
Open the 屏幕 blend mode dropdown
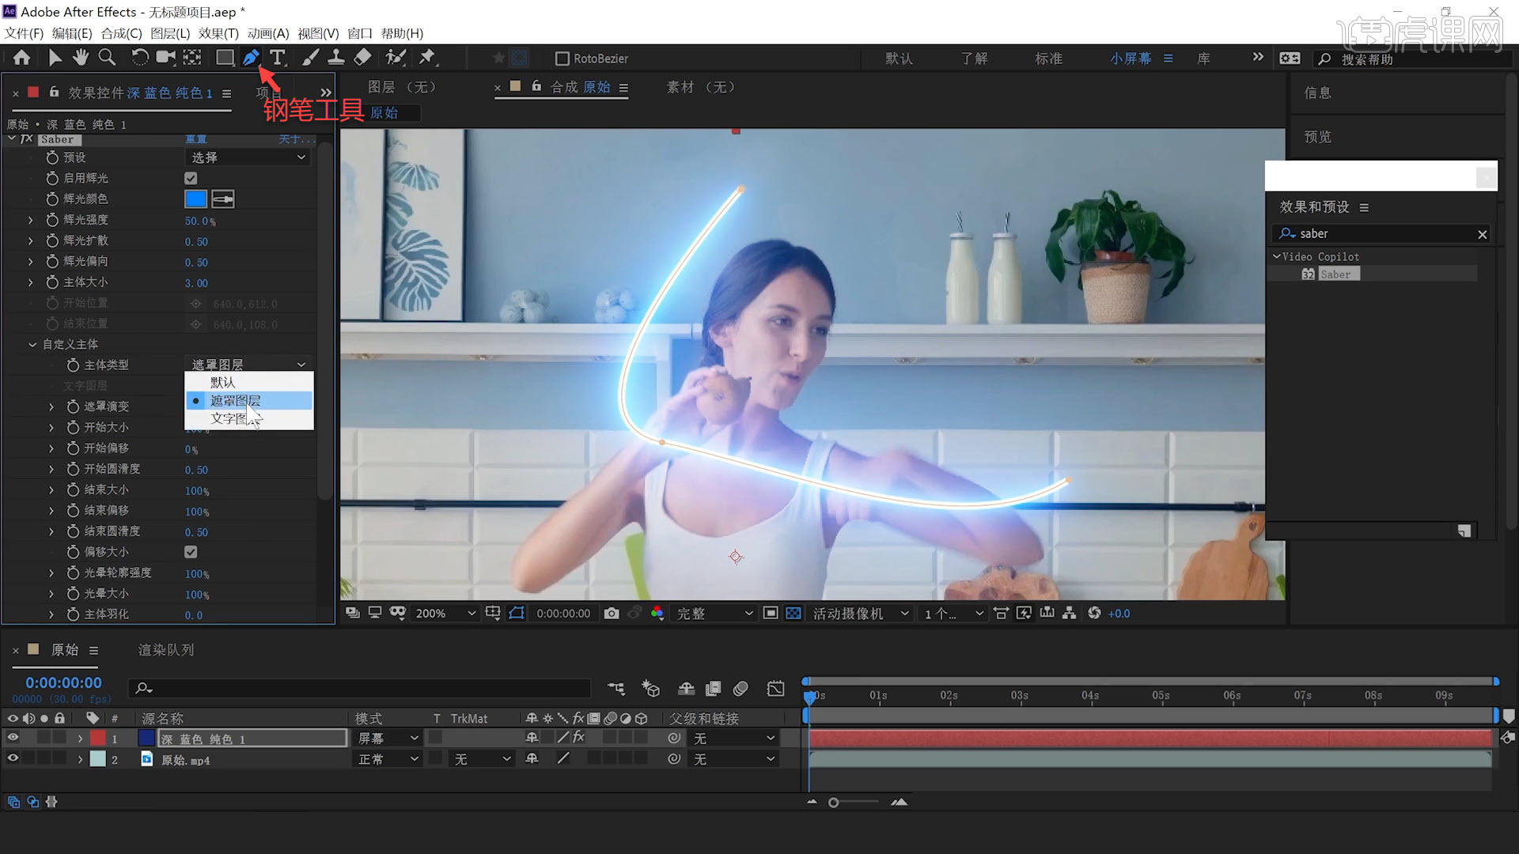click(x=388, y=738)
